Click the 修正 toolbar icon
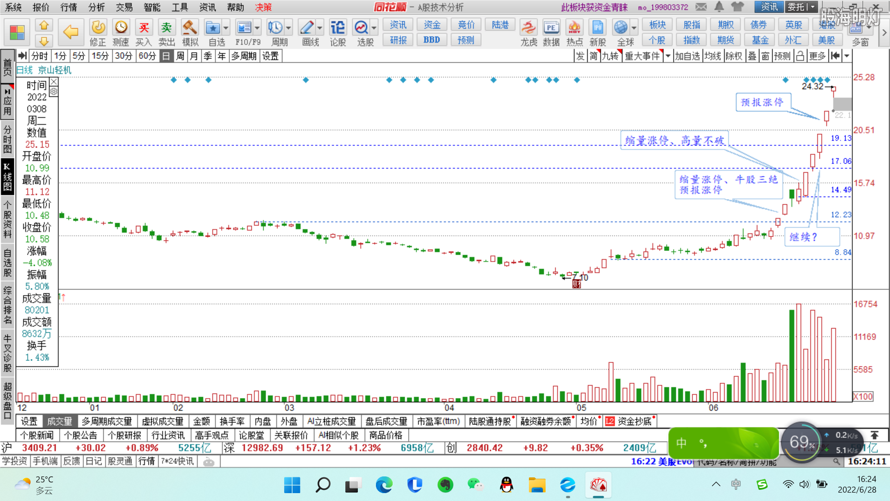Screen dimensions: 890x501 pos(98,32)
